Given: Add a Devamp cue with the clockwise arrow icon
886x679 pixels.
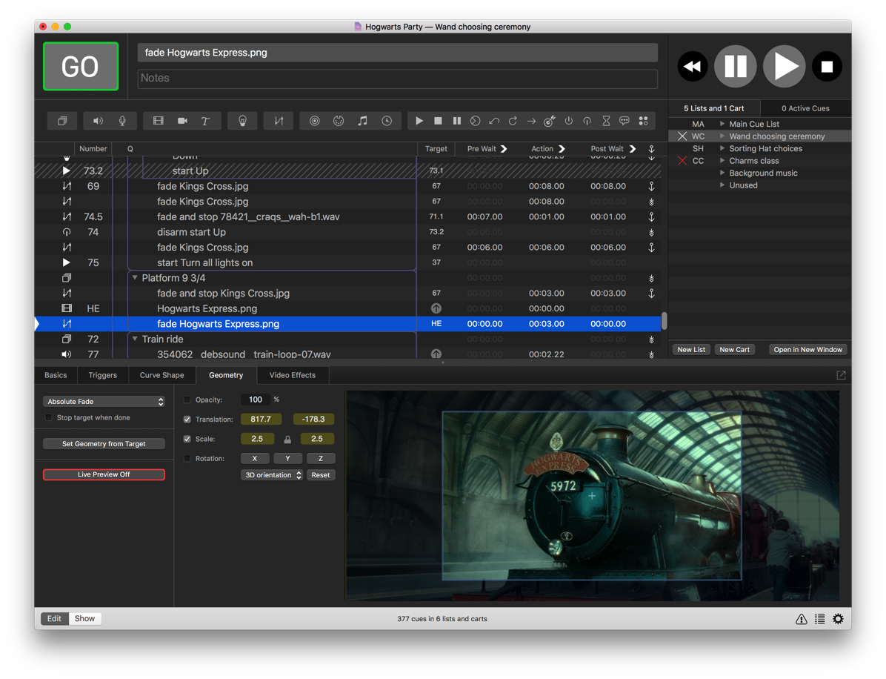Looking at the screenshot, I should point(513,121).
